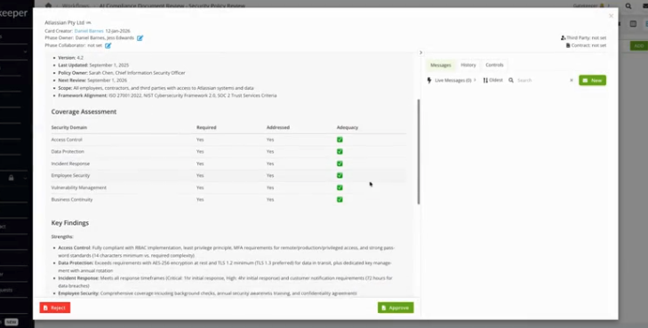Toggle Vulnerability Management adequacy checkmark
Image resolution: width=648 pixels, height=328 pixels.
[x=340, y=188]
